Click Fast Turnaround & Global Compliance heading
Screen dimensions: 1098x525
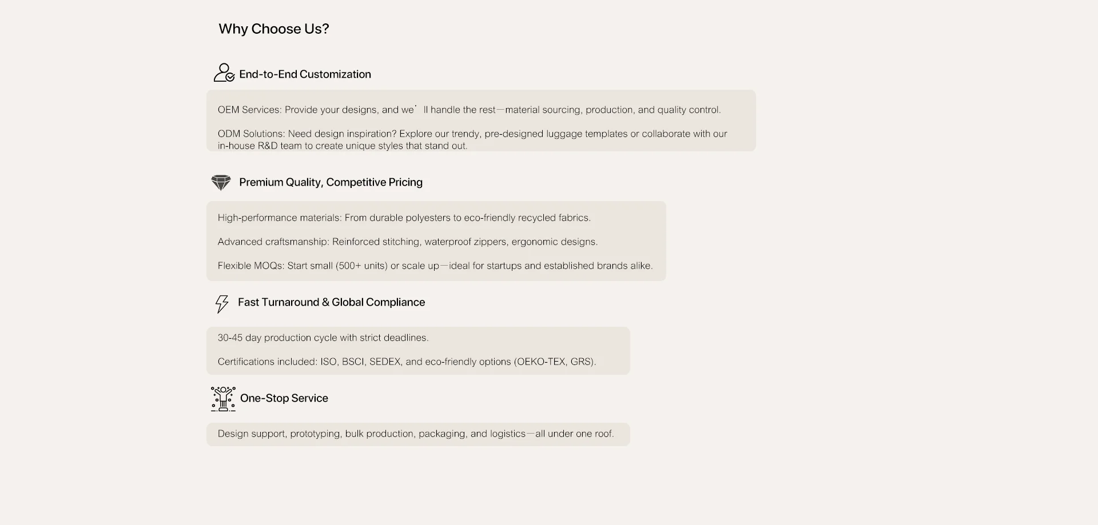(331, 302)
